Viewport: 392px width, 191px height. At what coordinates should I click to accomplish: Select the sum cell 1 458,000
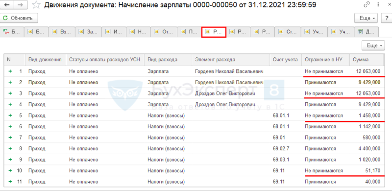pos(369,116)
